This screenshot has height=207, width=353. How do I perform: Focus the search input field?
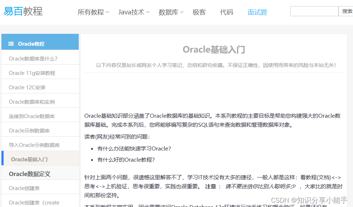314,11
